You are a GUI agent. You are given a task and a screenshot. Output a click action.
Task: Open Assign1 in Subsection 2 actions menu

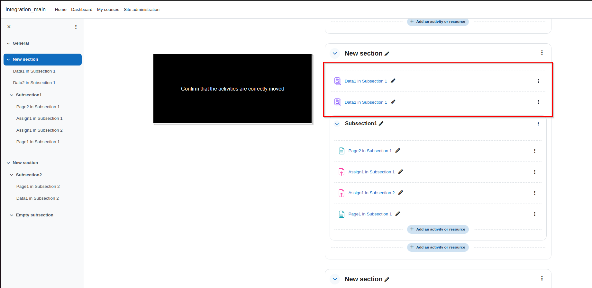[534, 193]
